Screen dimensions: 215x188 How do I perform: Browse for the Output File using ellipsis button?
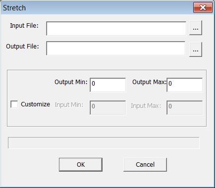(x=196, y=49)
